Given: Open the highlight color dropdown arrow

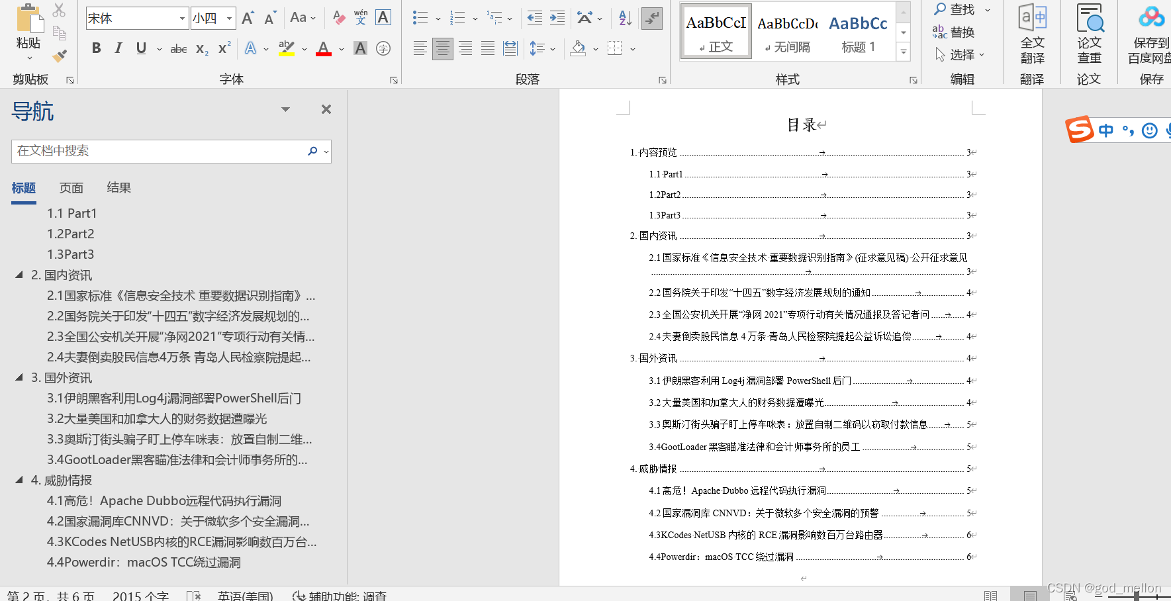Looking at the screenshot, I should (x=304, y=49).
